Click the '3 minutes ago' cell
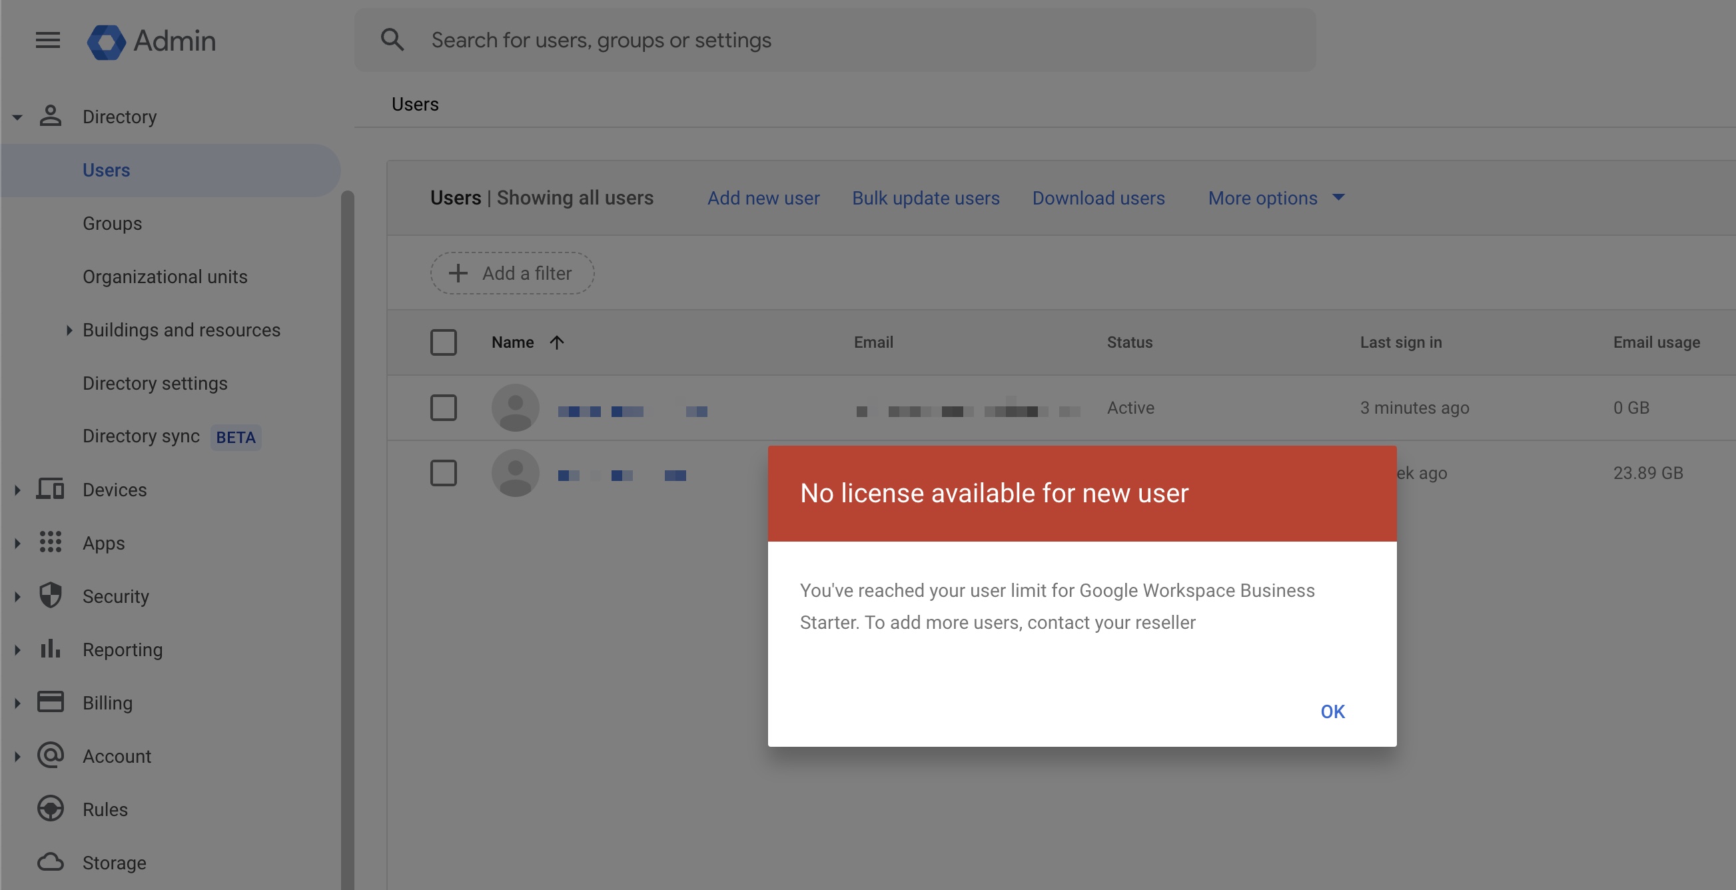Screen dimensions: 1736x890 (x=1414, y=408)
